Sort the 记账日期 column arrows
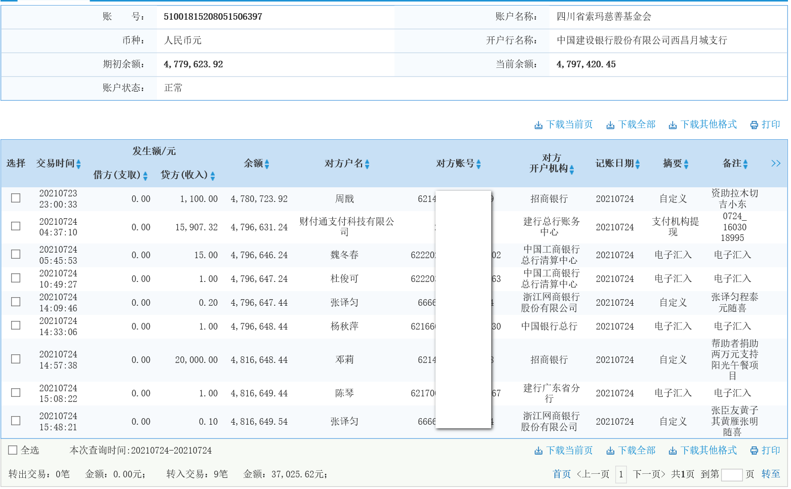791x489 pixels. coord(639,164)
